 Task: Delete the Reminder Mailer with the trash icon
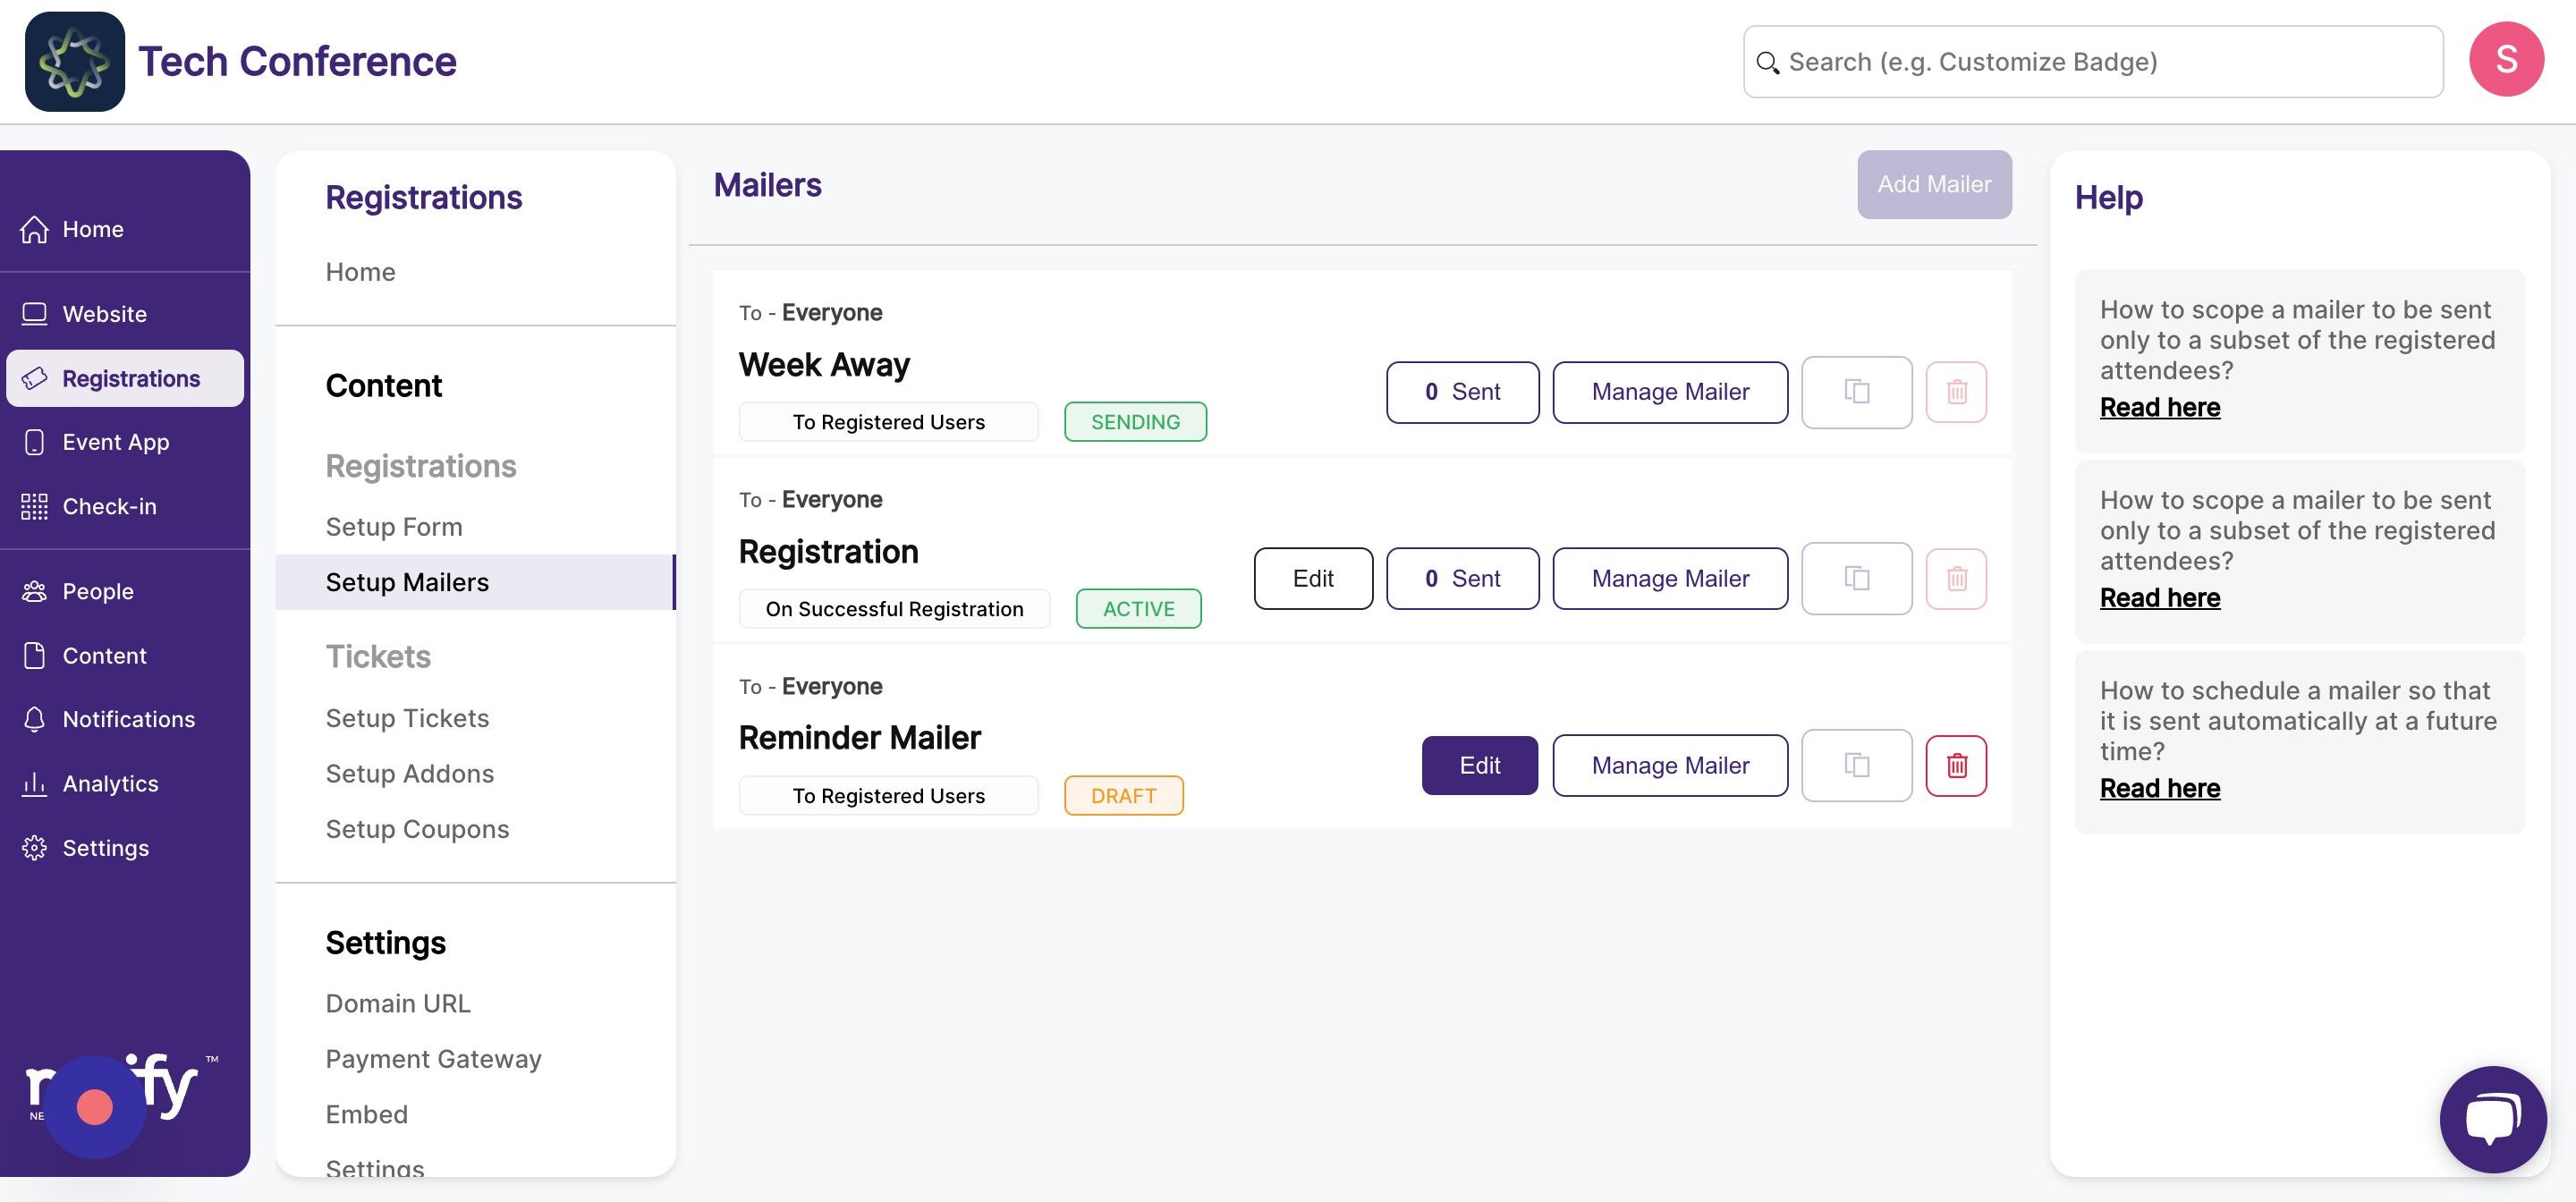click(x=1956, y=765)
